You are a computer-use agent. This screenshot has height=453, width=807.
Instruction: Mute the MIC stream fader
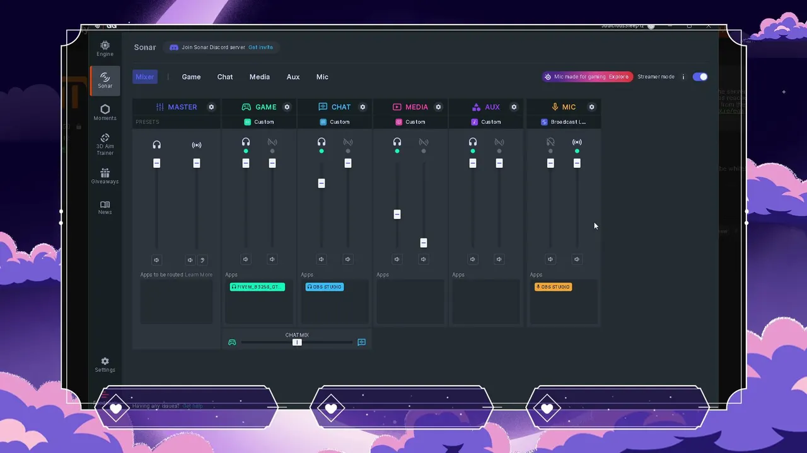coord(577,259)
